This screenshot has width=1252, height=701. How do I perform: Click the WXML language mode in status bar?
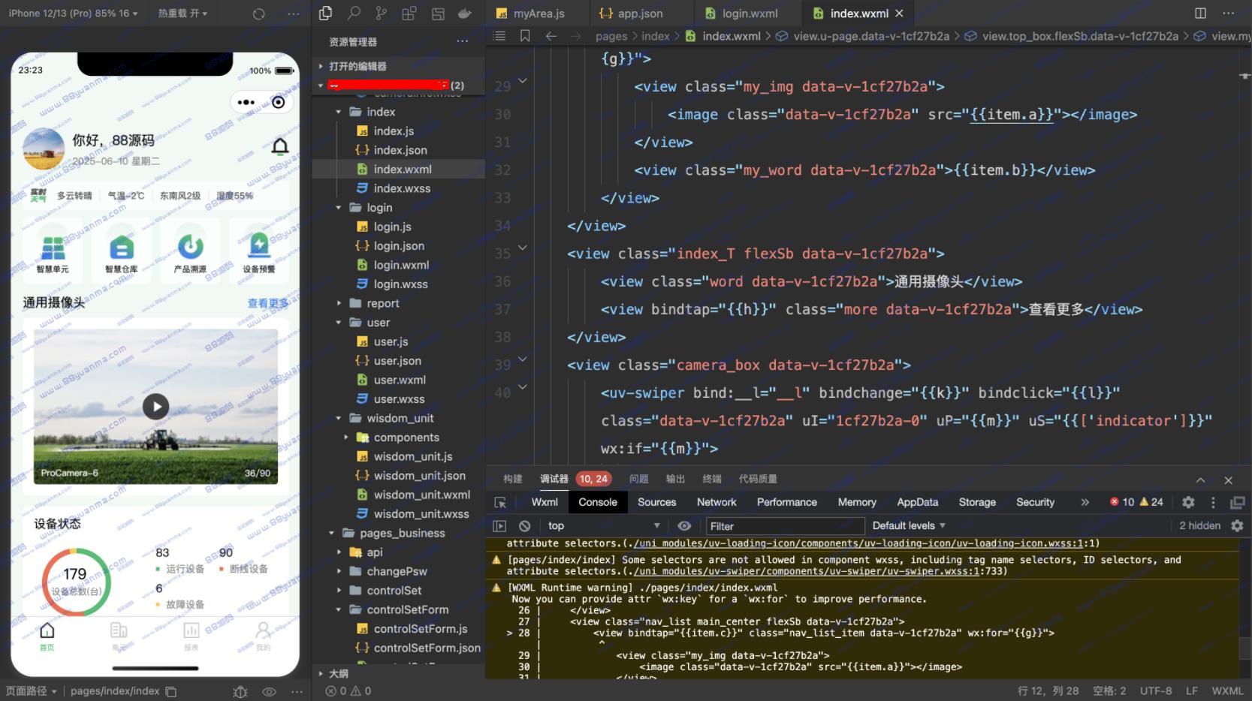pyautogui.click(x=1227, y=691)
